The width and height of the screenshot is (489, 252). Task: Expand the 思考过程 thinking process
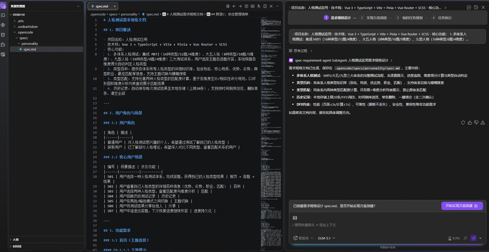click(x=301, y=51)
